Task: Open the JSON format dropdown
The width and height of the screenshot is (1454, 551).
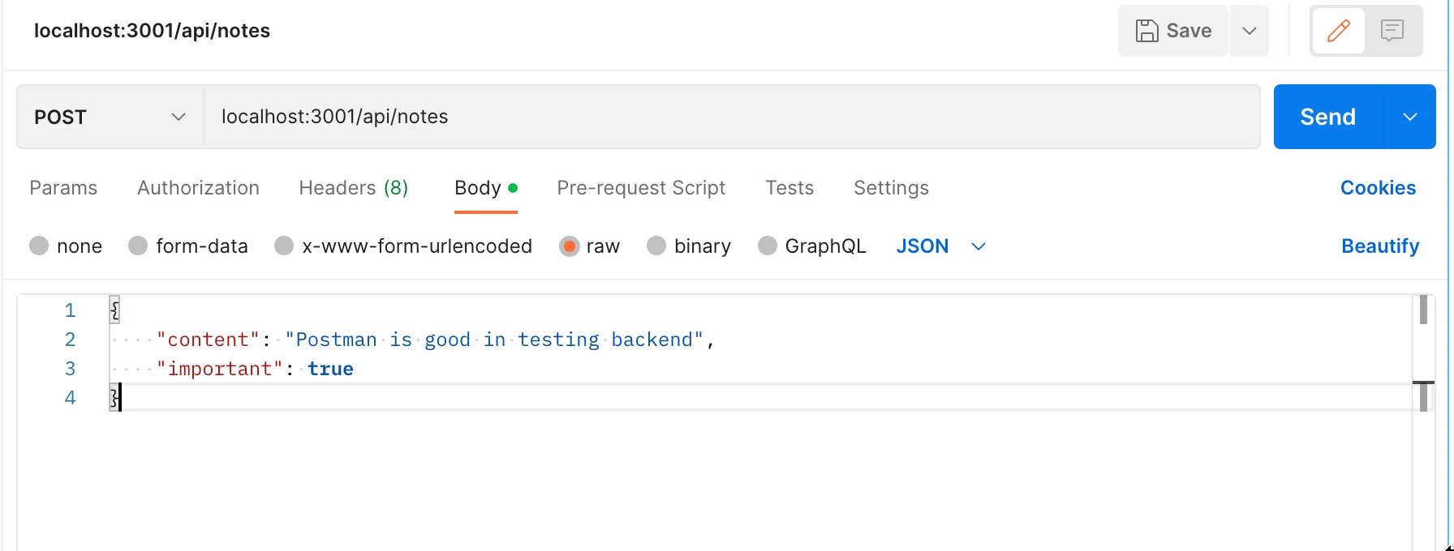Action: [x=941, y=246]
